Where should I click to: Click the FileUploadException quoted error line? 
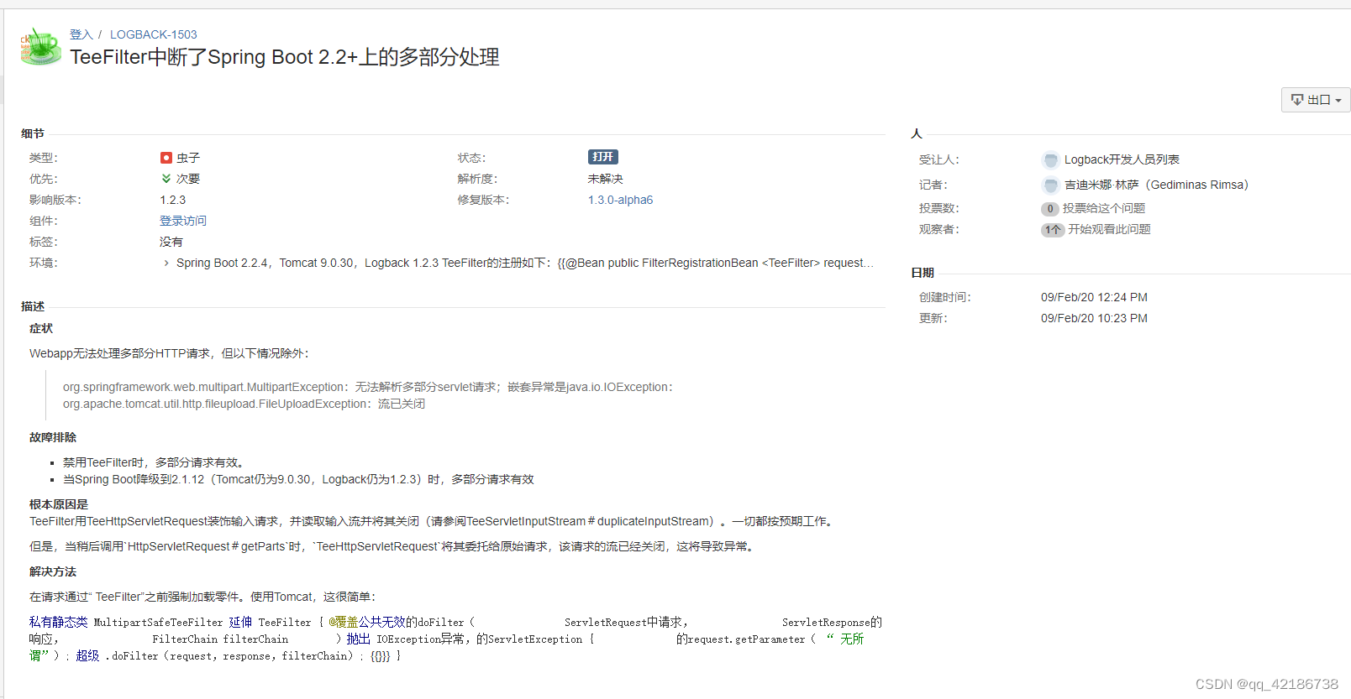coord(244,404)
